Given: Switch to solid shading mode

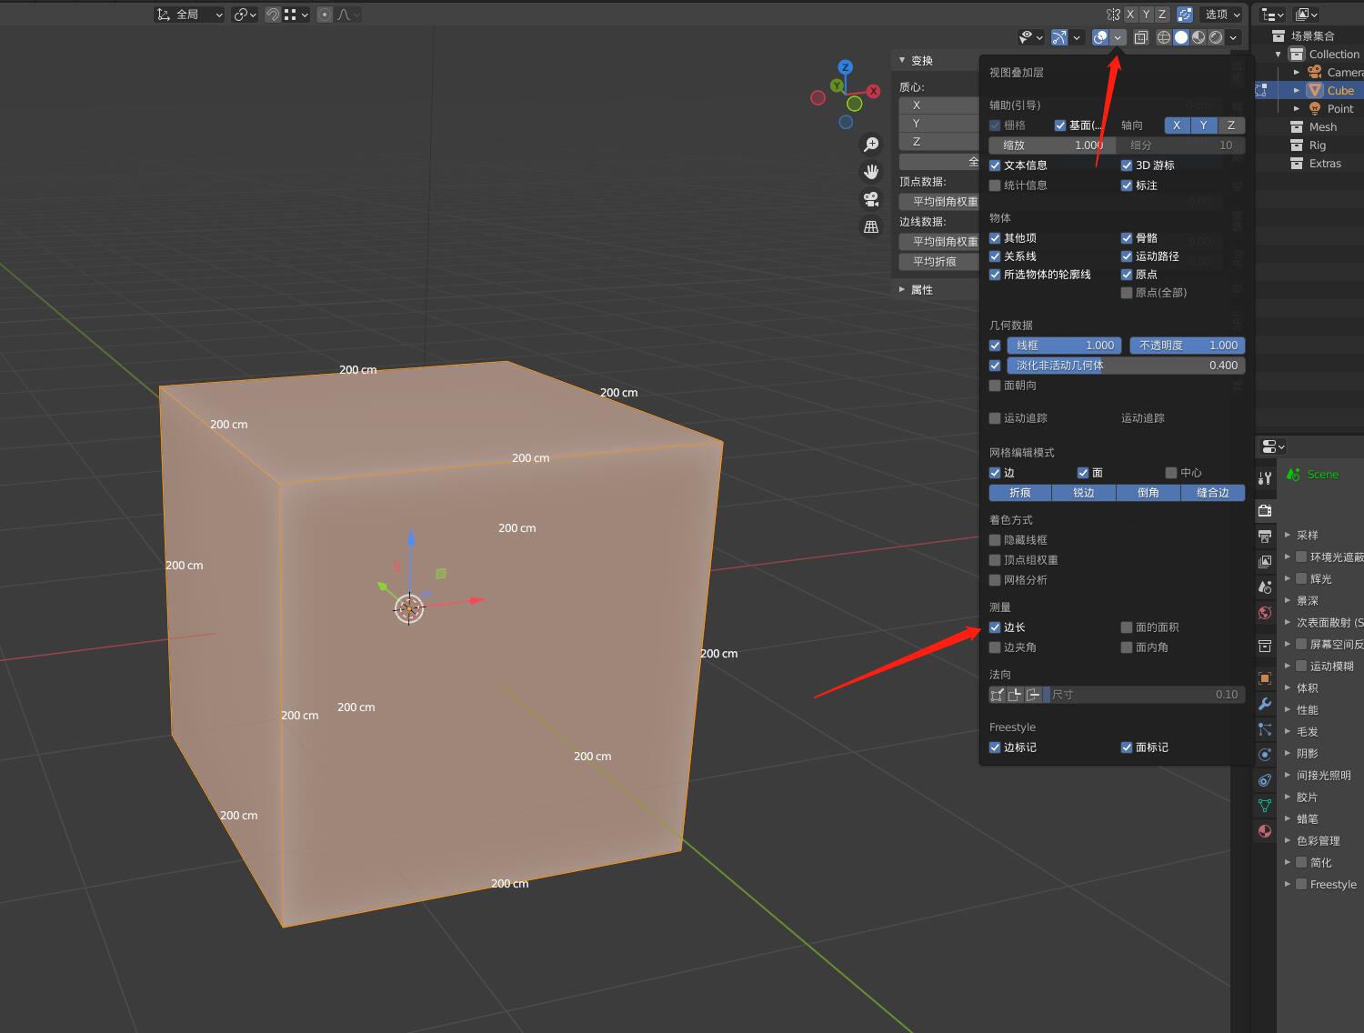Looking at the screenshot, I should tap(1181, 37).
